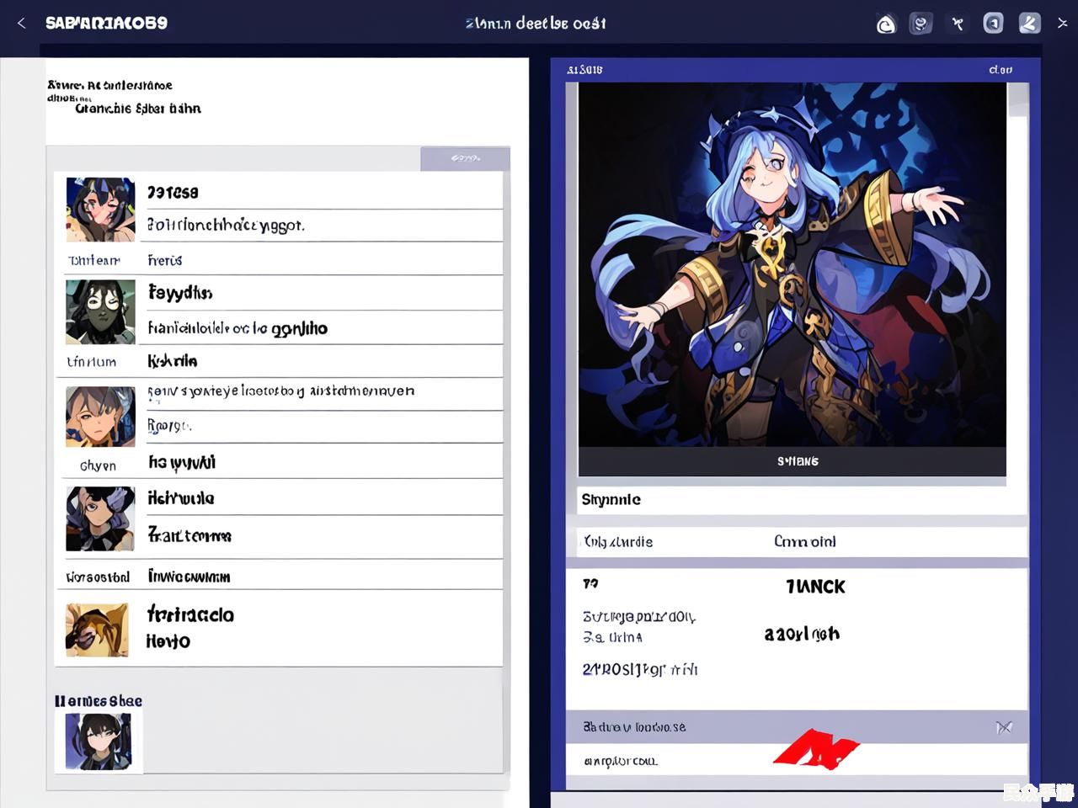The width and height of the screenshot is (1078, 808).
Task: Close the window with the top-right X
Action: point(1063,24)
